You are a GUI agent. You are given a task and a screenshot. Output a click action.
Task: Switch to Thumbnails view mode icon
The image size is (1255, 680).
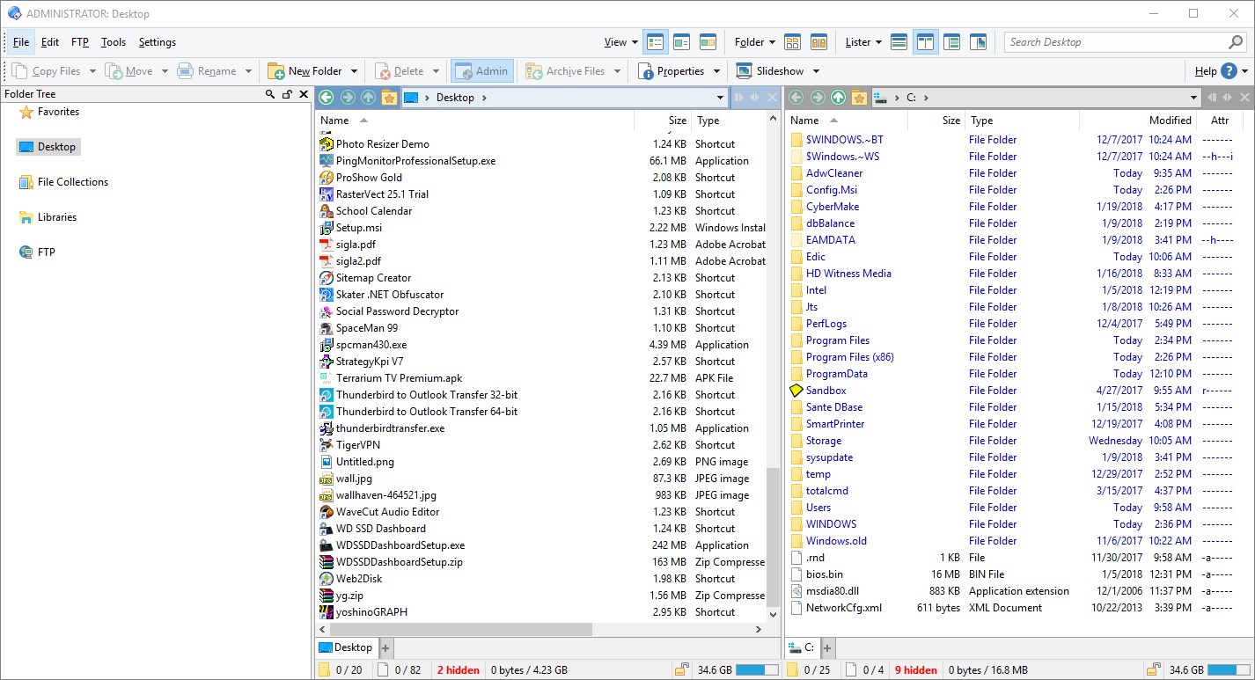(x=708, y=42)
